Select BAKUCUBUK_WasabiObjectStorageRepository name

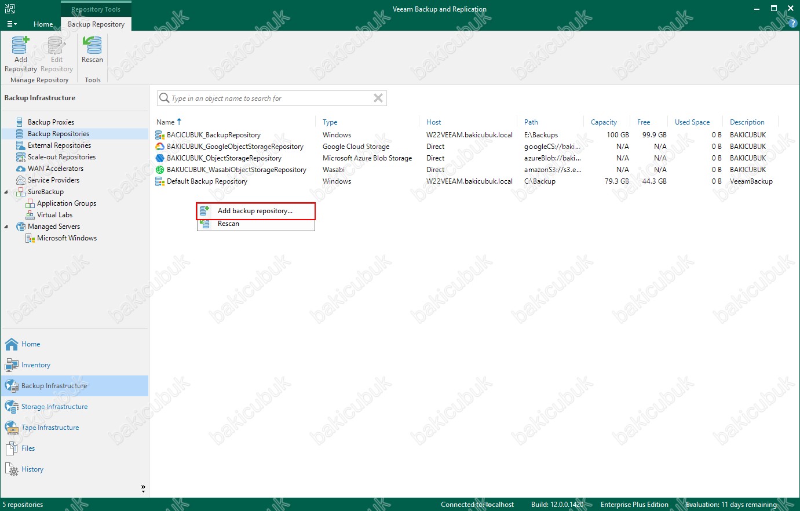[237, 170]
